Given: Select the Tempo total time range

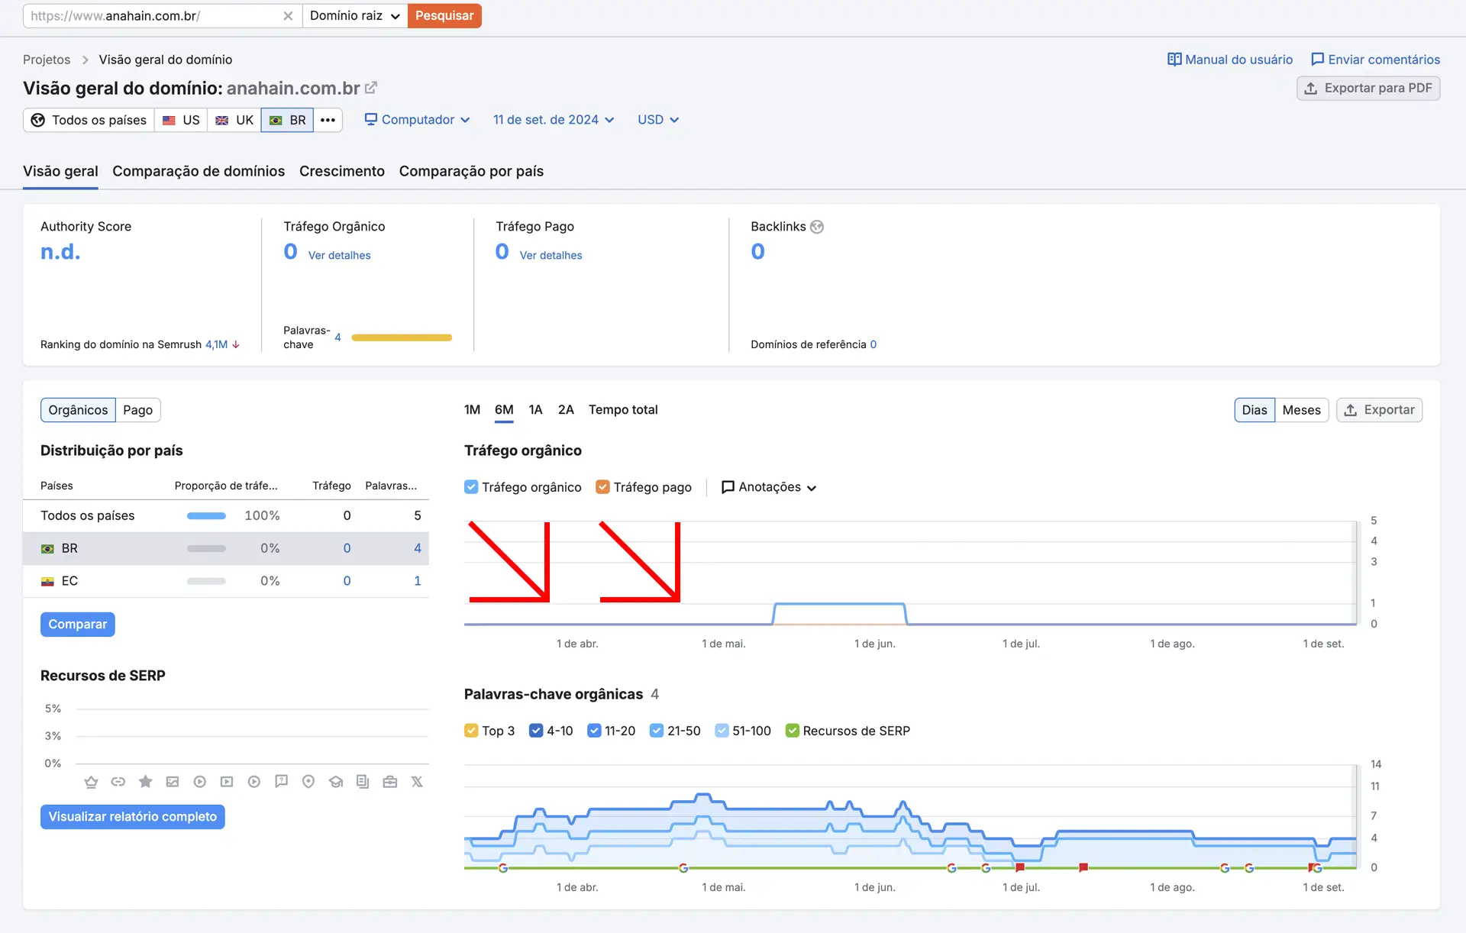Looking at the screenshot, I should 623,410.
